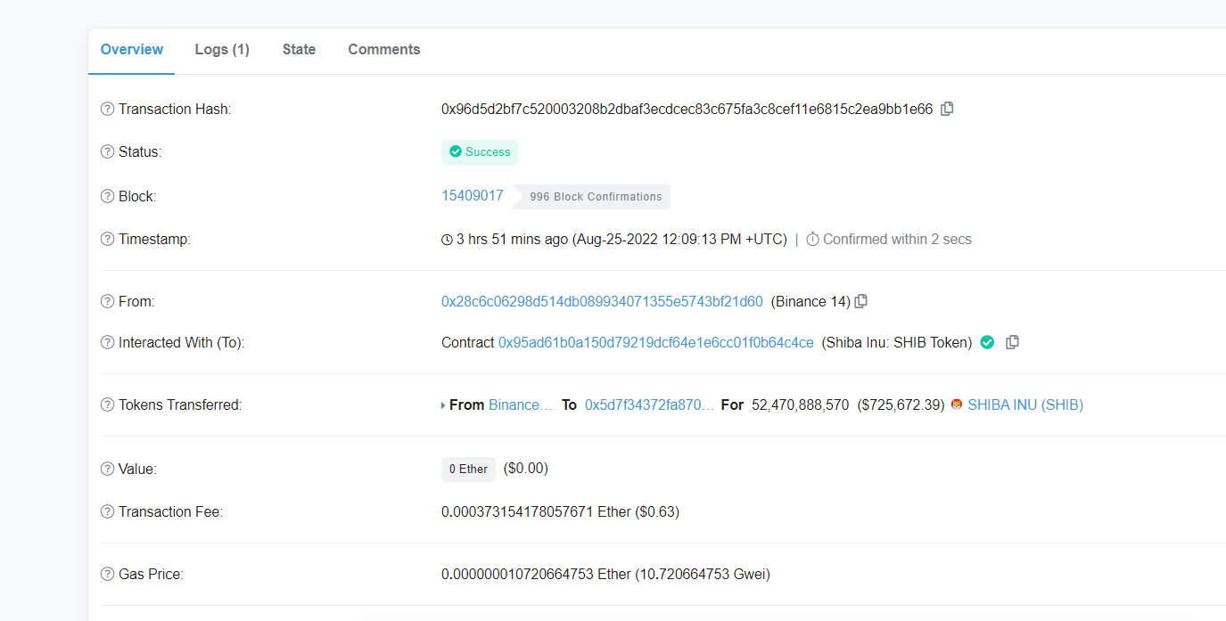Open the State tab
The height and width of the screenshot is (621, 1226).
299,50
